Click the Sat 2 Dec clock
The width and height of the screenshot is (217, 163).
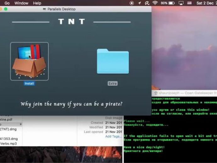point(207,3)
